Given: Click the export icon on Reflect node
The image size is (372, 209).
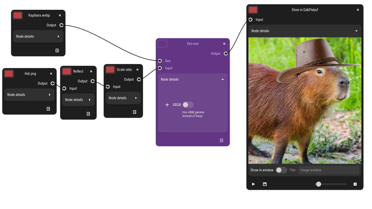Looking at the screenshot, I should [x=88, y=114].
